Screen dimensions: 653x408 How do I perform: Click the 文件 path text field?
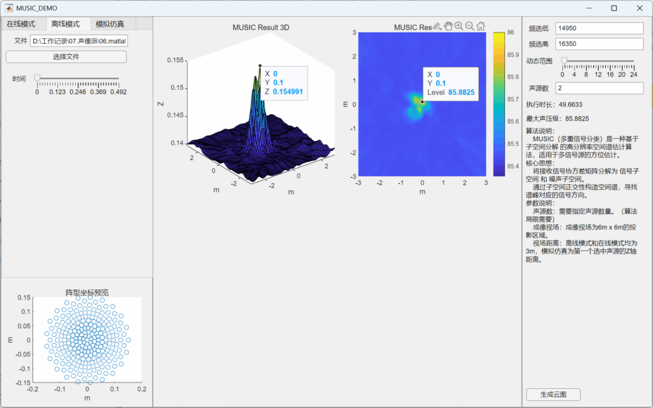click(x=79, y=41)
